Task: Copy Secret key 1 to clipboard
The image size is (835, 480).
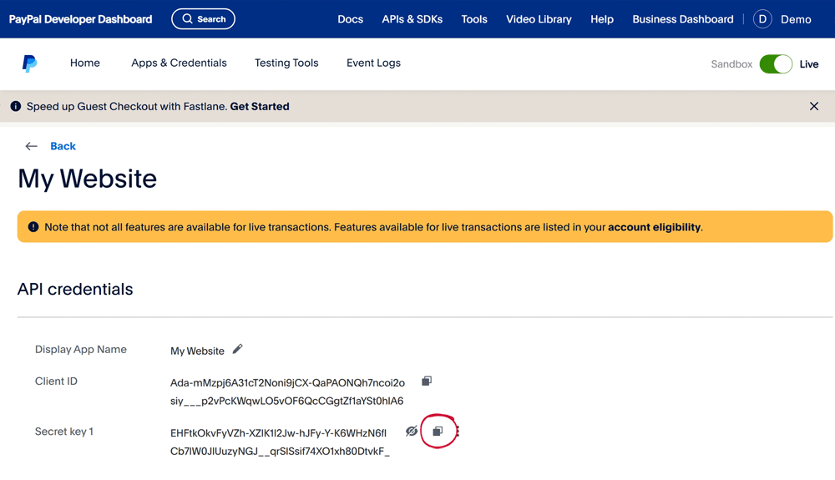Action: coord(438,432)
